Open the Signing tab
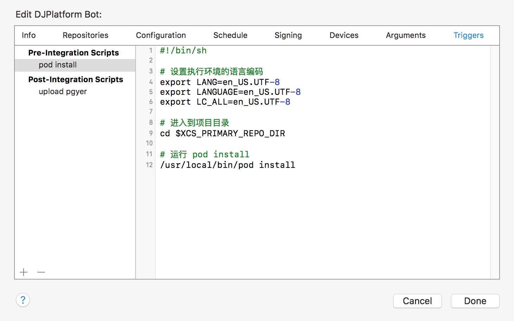The width and height of the screenshot is (514, 321). pyautogui.click(x=288, y=35)
